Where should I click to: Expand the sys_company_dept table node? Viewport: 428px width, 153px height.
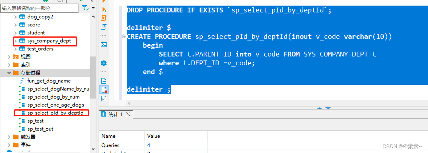(x=16, y=41)
